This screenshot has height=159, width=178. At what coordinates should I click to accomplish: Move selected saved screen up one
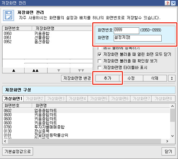click(14, 71)
